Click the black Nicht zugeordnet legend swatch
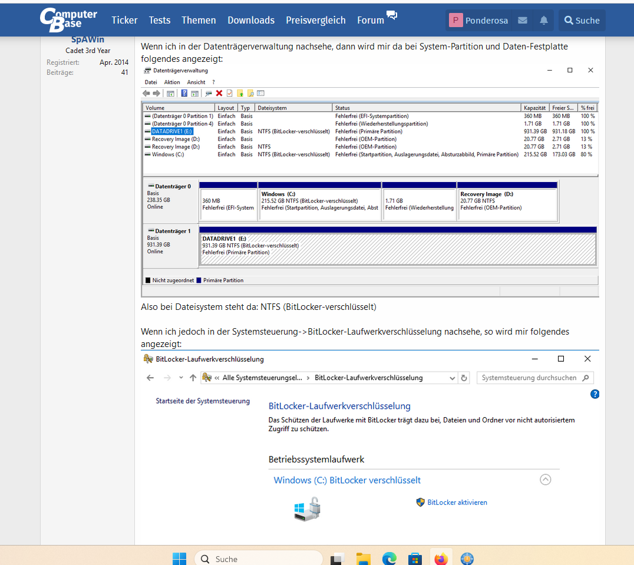Image resolution: width=634 pixels, height=565 pixels. click(148, 280)
